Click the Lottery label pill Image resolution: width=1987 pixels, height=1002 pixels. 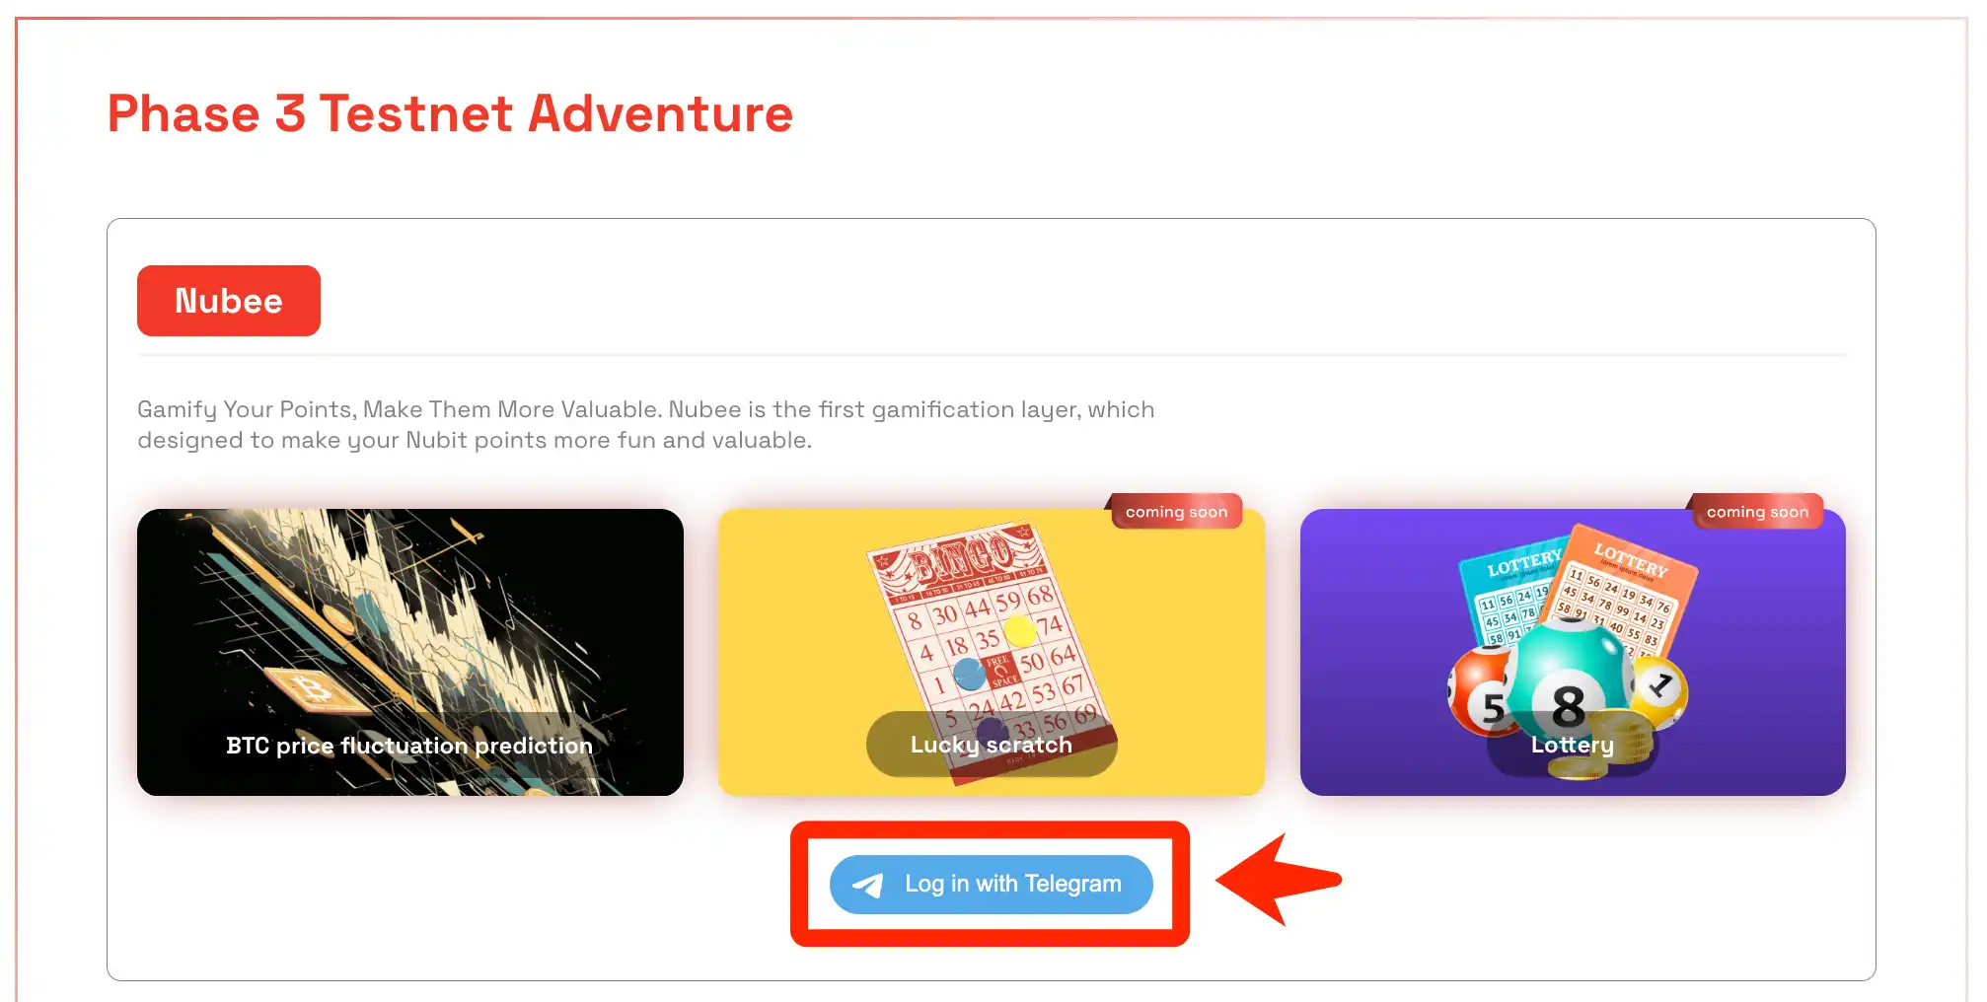click(x=1573, y=745)
